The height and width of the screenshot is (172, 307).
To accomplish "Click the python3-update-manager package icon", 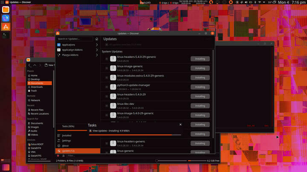I will tap(113, 87).
